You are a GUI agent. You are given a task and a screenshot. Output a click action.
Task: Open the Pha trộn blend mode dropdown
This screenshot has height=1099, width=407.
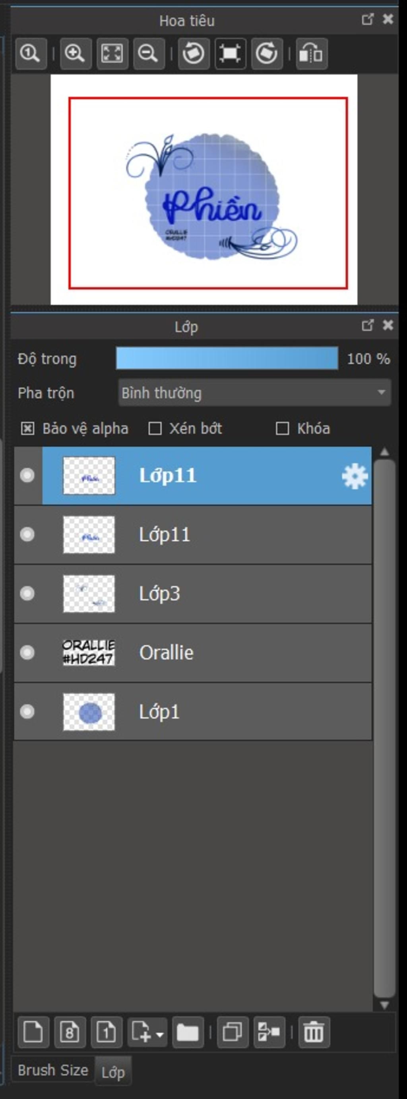pyautogui.click(x=254, y=393)
